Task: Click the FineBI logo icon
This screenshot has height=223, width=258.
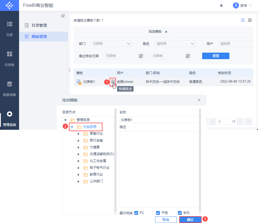Action: [x=9, y=5]
